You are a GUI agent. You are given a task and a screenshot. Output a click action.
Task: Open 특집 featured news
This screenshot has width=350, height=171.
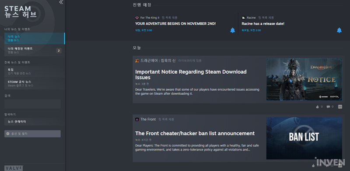coord(35,72)
